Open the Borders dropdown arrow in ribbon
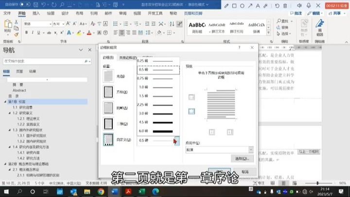The width and height of the screenshot is (350, 197). pyautogui.click(x=175, y=33)
